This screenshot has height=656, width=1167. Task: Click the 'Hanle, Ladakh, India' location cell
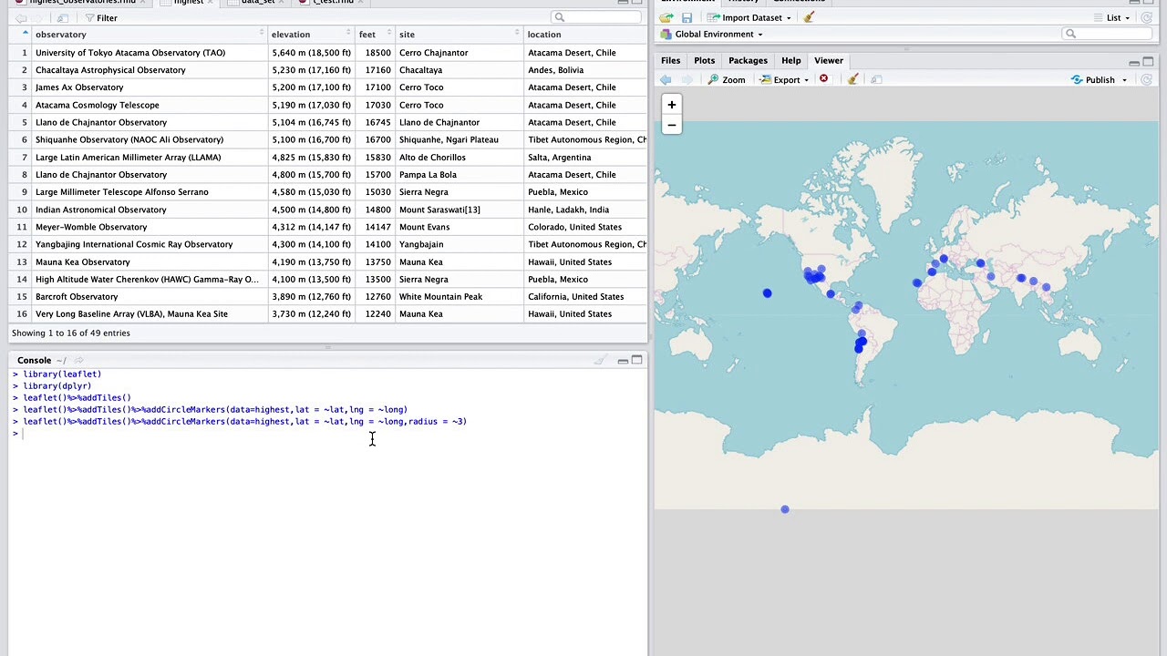pos(585,210)
